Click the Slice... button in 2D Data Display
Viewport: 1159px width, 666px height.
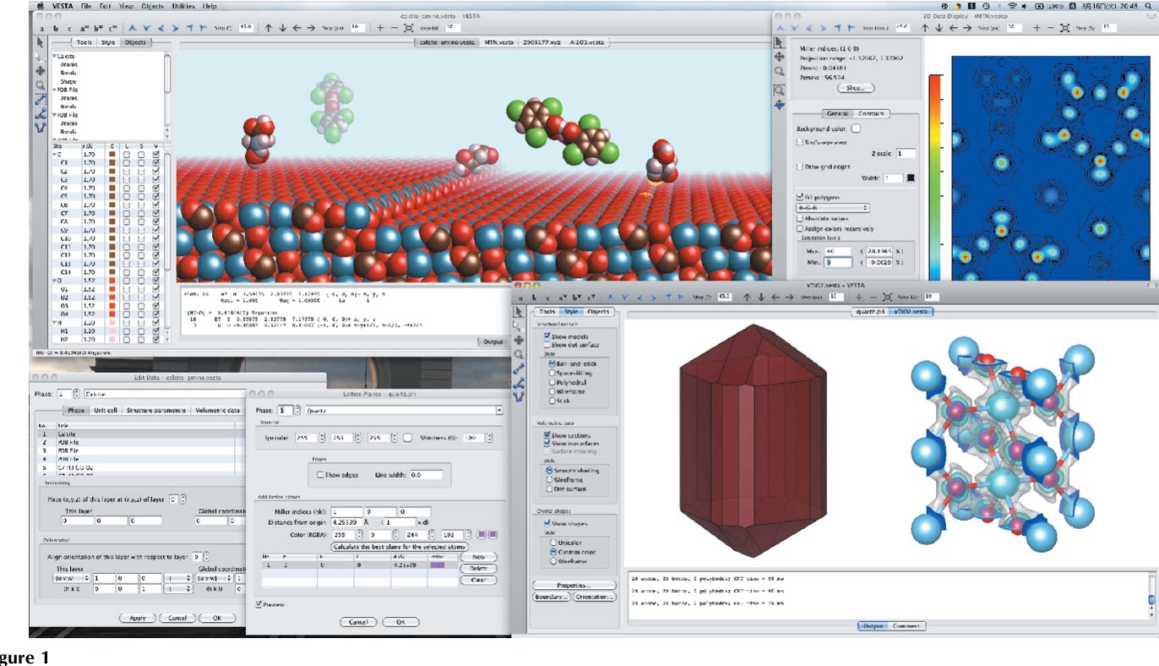point(856,88)
